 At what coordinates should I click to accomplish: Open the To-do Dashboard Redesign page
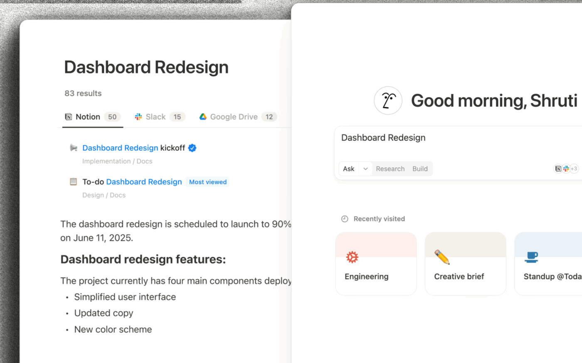144,182
